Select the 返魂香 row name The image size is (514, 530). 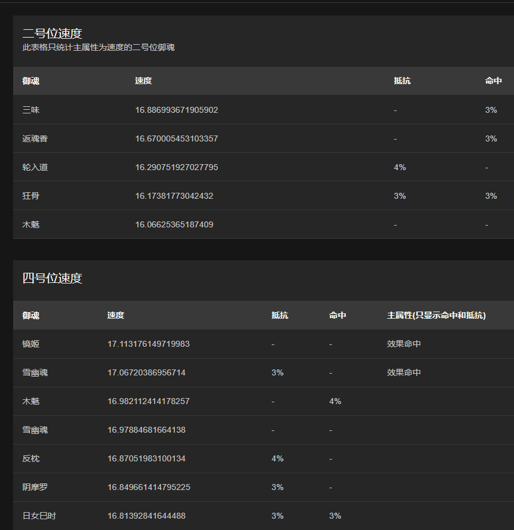(35, 138)
